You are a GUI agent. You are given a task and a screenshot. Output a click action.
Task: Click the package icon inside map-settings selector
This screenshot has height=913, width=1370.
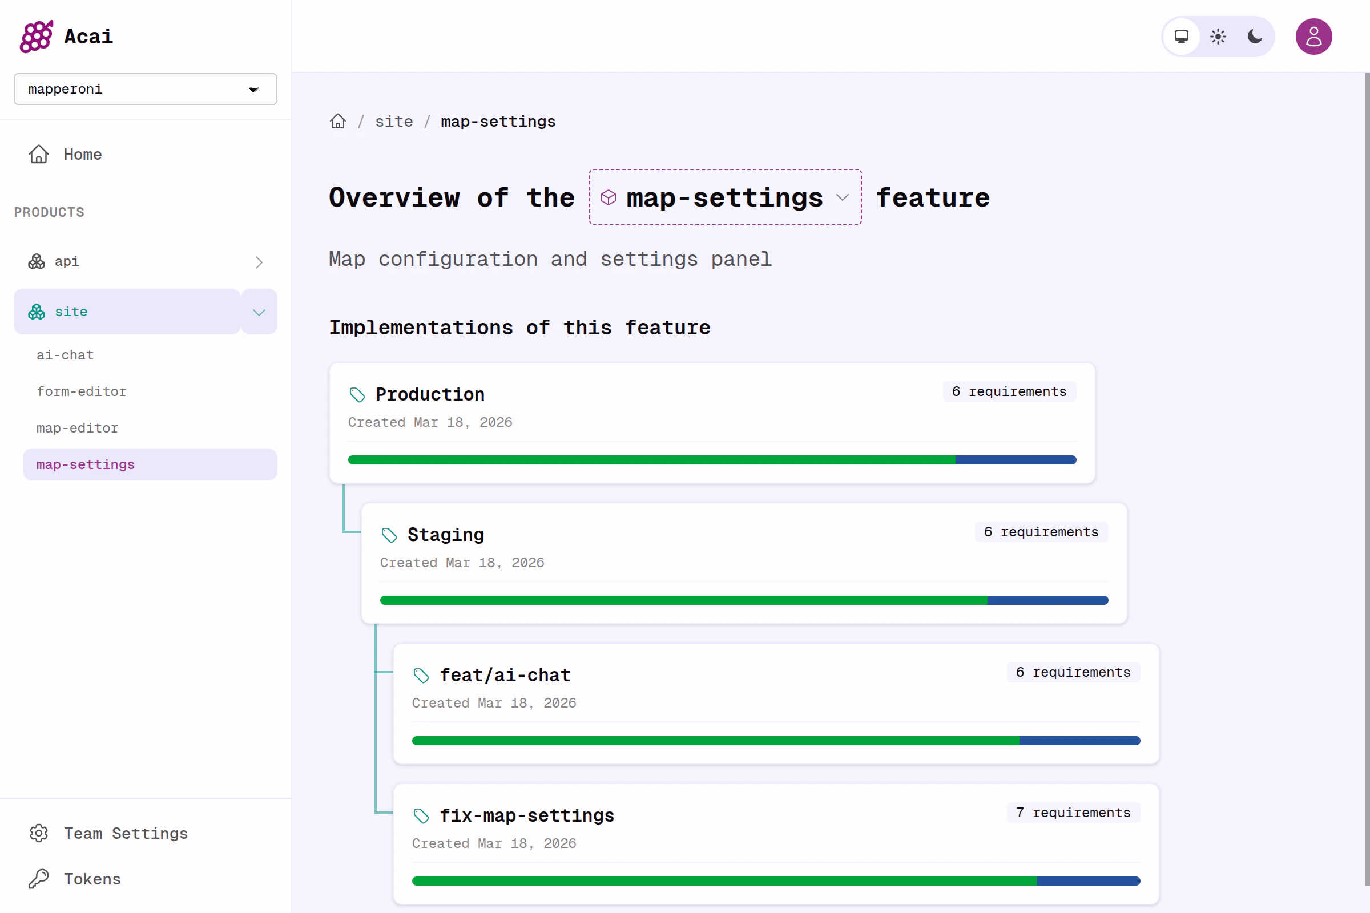609,197
